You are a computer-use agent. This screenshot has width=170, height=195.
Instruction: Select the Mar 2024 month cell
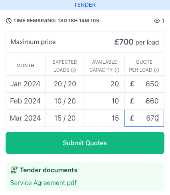tap(26, 118)
